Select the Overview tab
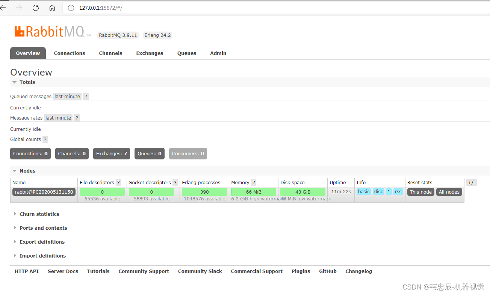The width and height of the screenshot is (490, 294). (28, 53)
